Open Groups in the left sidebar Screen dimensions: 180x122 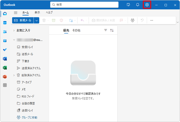click(x=5, y=41)
